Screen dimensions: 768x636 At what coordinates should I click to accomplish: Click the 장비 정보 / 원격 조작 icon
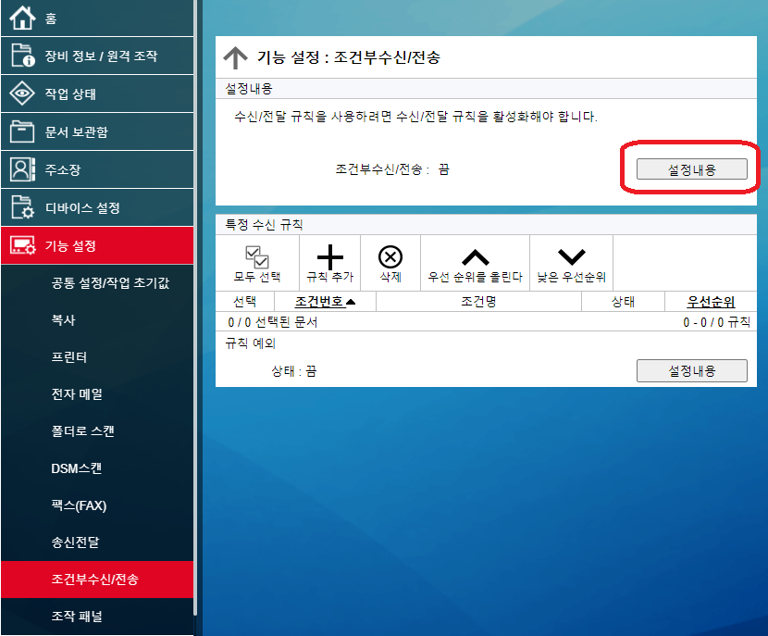(22, 56)
